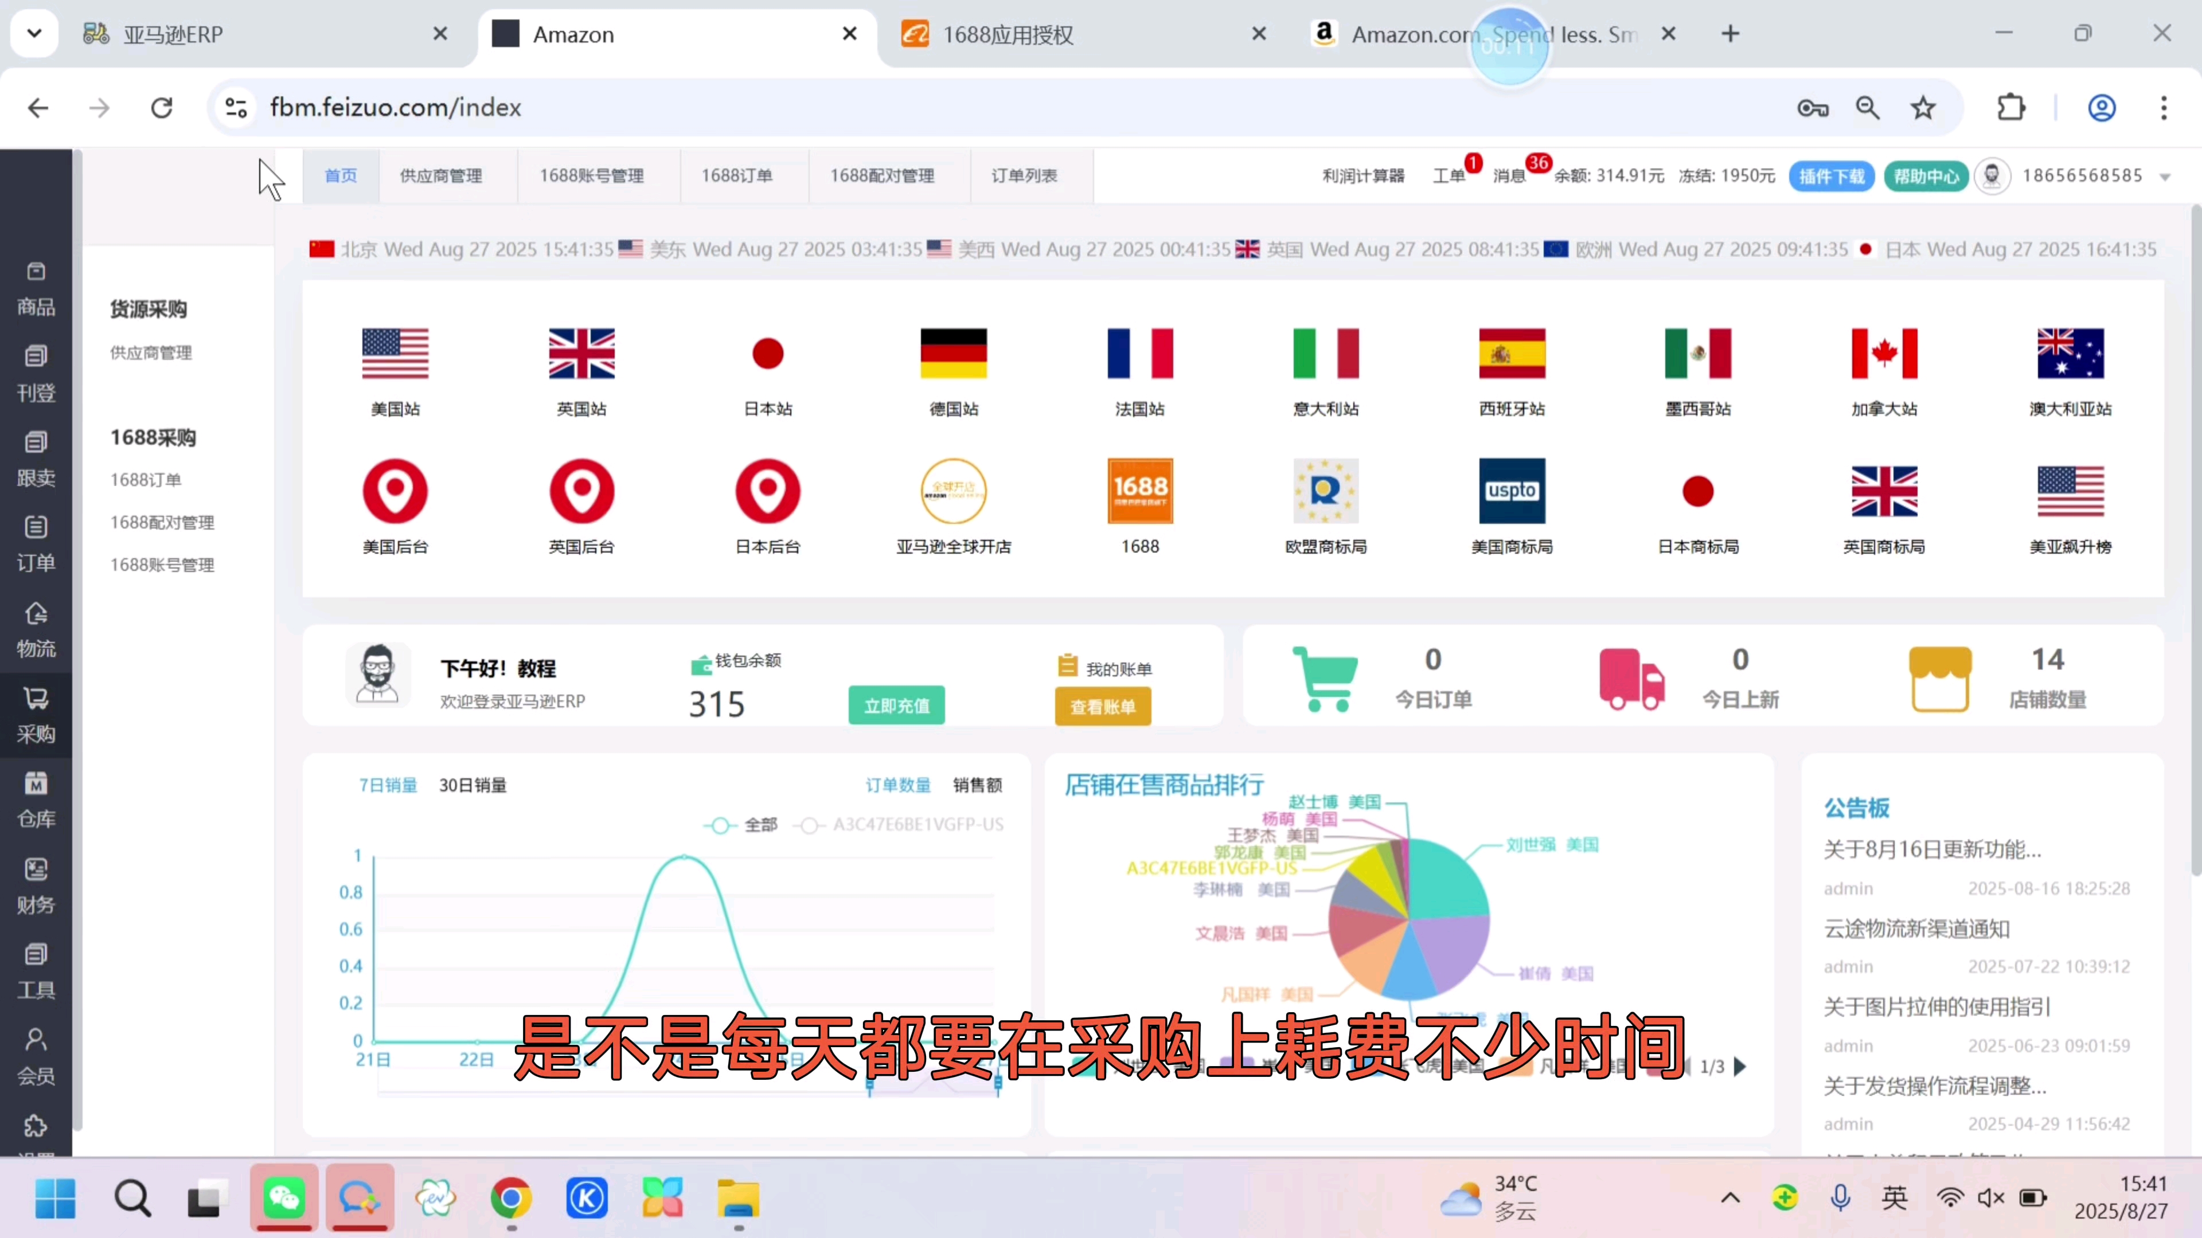Open the 日本站 Japan flag icon
Viewport: 2202px width, 1238px height.
click(768, 353)
